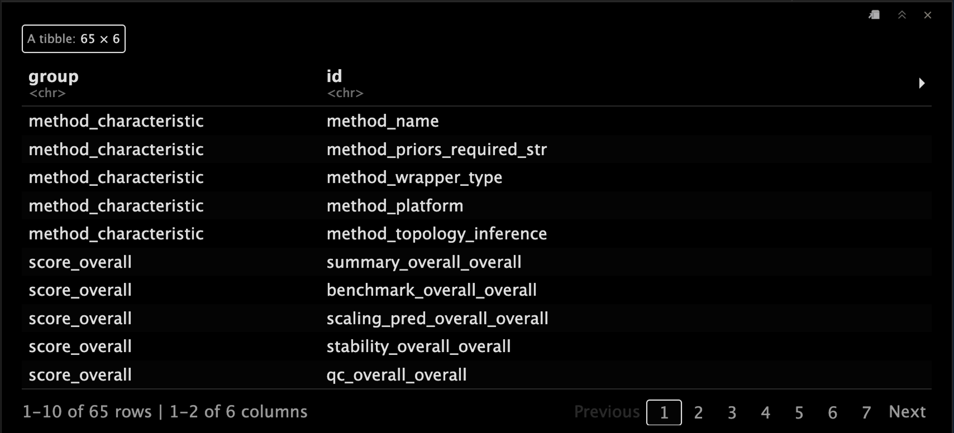Viewport: 954px width, 433px height.
Task: Click the id column header
Action: (334, 76)
